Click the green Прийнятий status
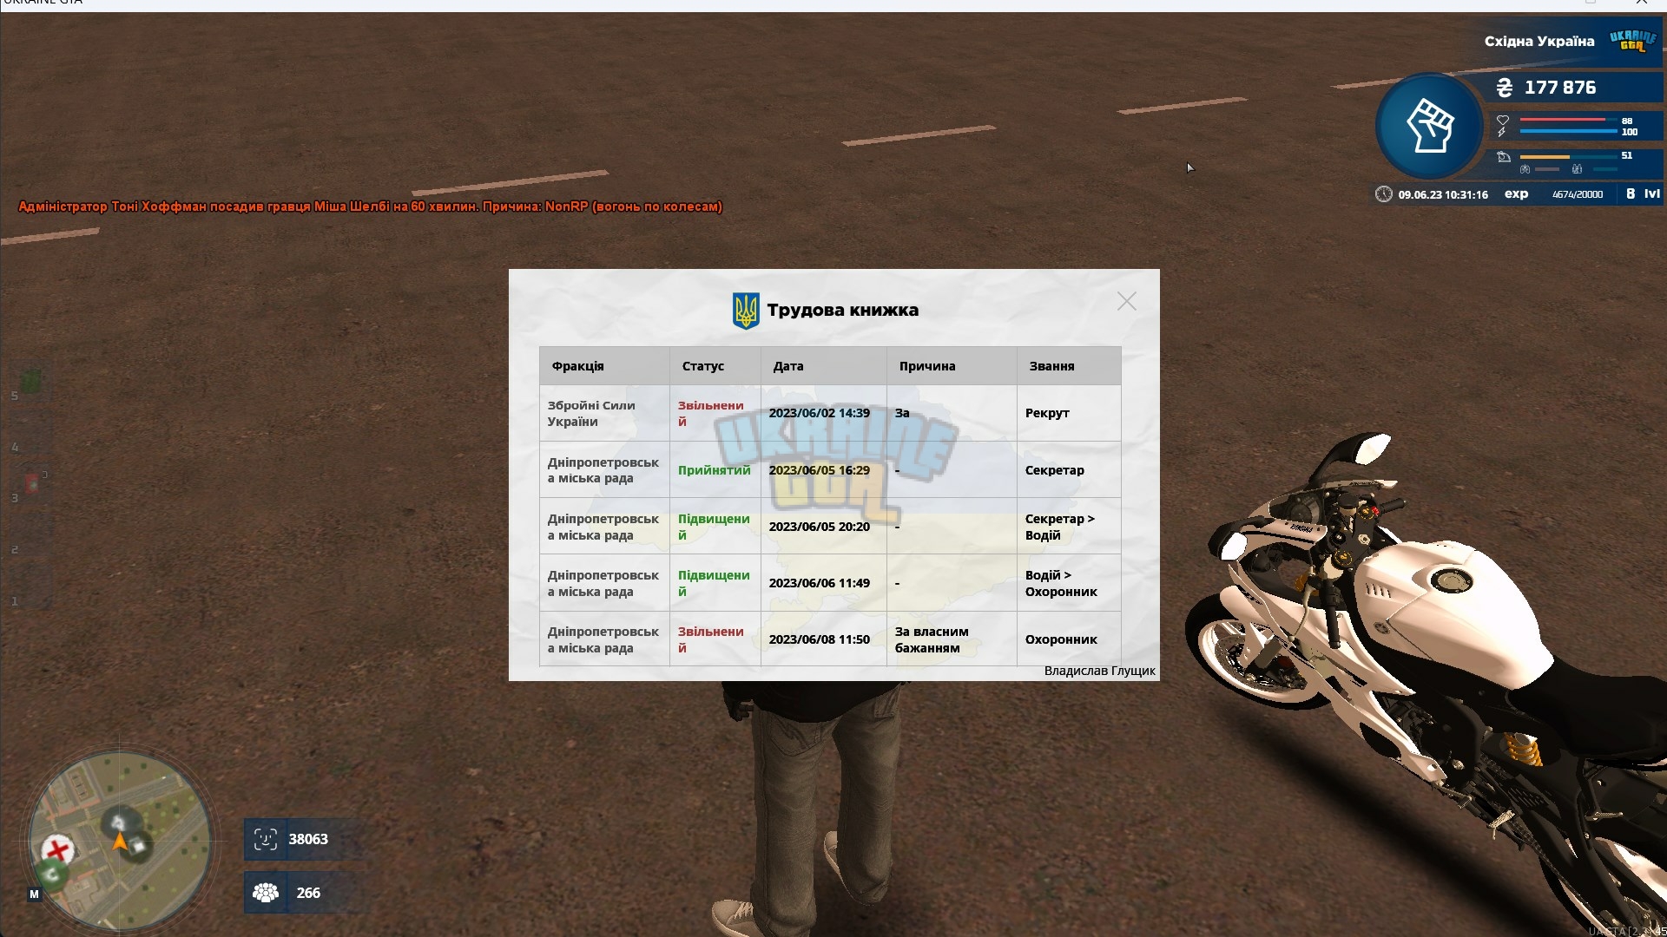The width and height of the screenshot is (1667, 937). (x=715, y=470)
